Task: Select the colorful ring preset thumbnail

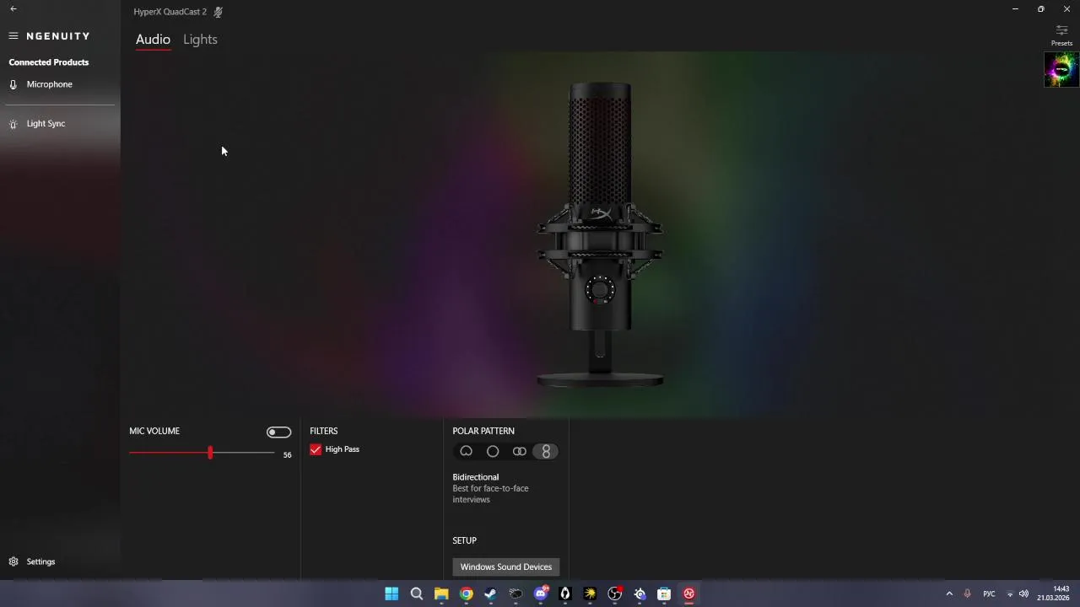Action: pyautogui.click(x=1061, y=70)
